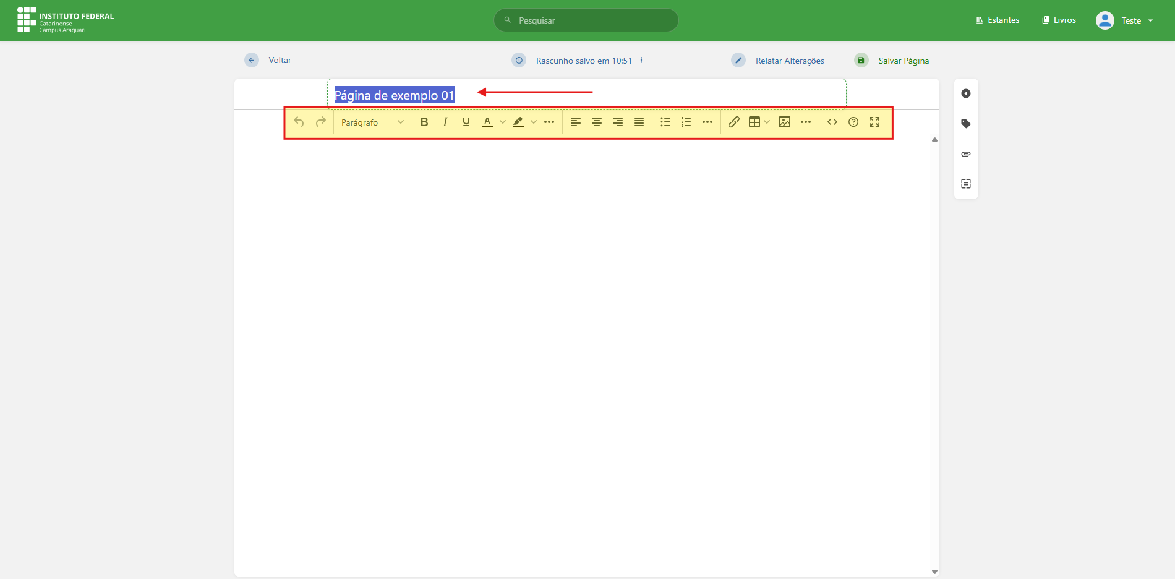This screenshot has width=1175, height=579.
Task: Toggle underline formatting
Action: [x=466, y=122]
